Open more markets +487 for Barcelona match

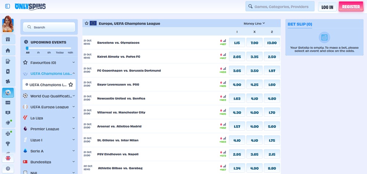tap(223, 44)
